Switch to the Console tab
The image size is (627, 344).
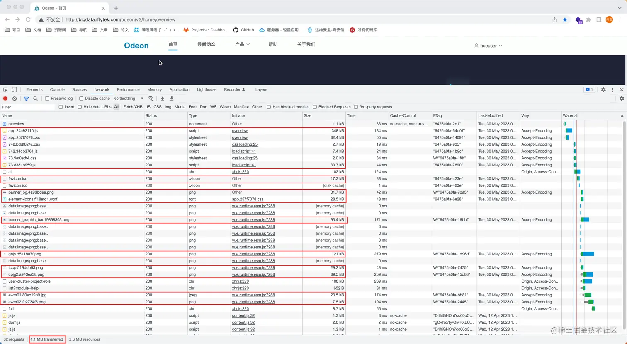click(x=57, y=89)
